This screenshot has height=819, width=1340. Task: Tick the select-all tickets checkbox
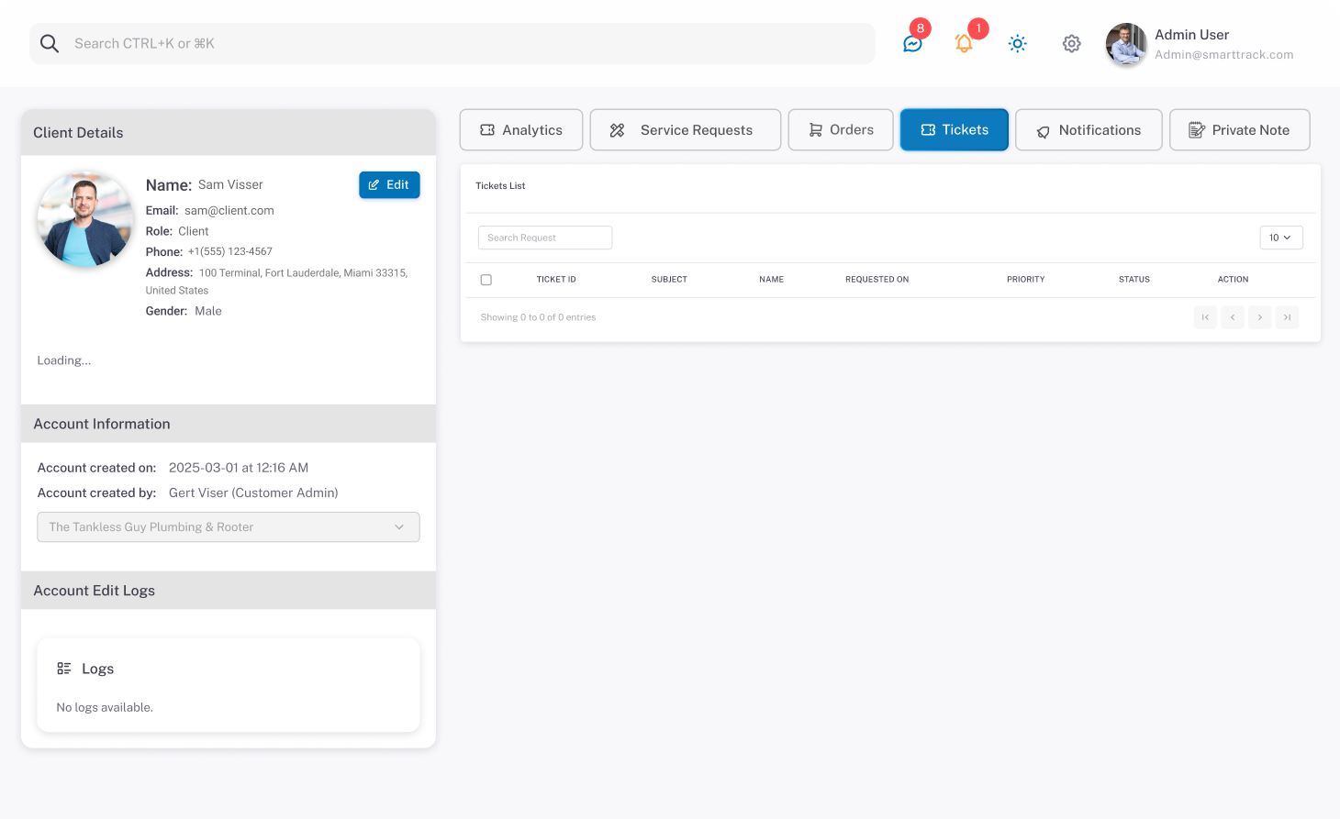(486, 280)
